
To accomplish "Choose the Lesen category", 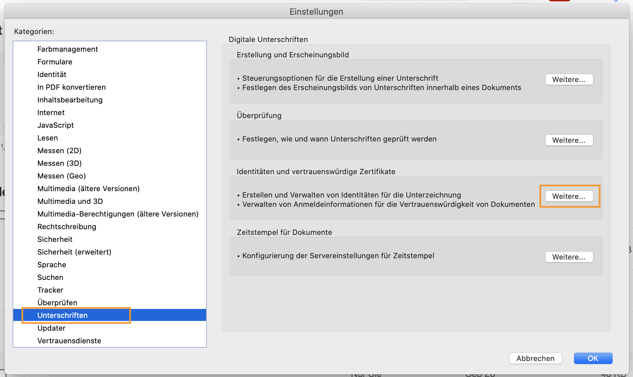I will [x=110, y=138].
